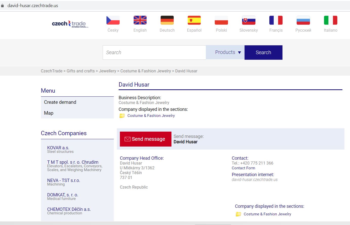Click the Český Těšín city text

(x=131, y=173)
